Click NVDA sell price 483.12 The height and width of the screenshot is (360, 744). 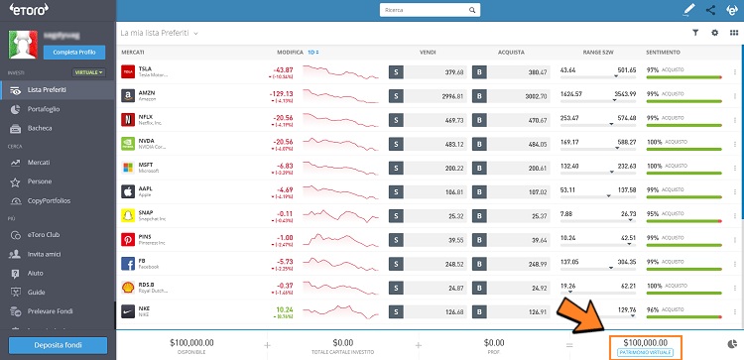pyautogui.click(x=453, y=144)
